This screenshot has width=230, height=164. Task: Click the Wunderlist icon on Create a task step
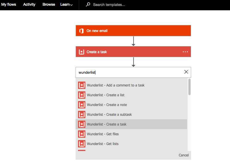[x=81, y=52]
